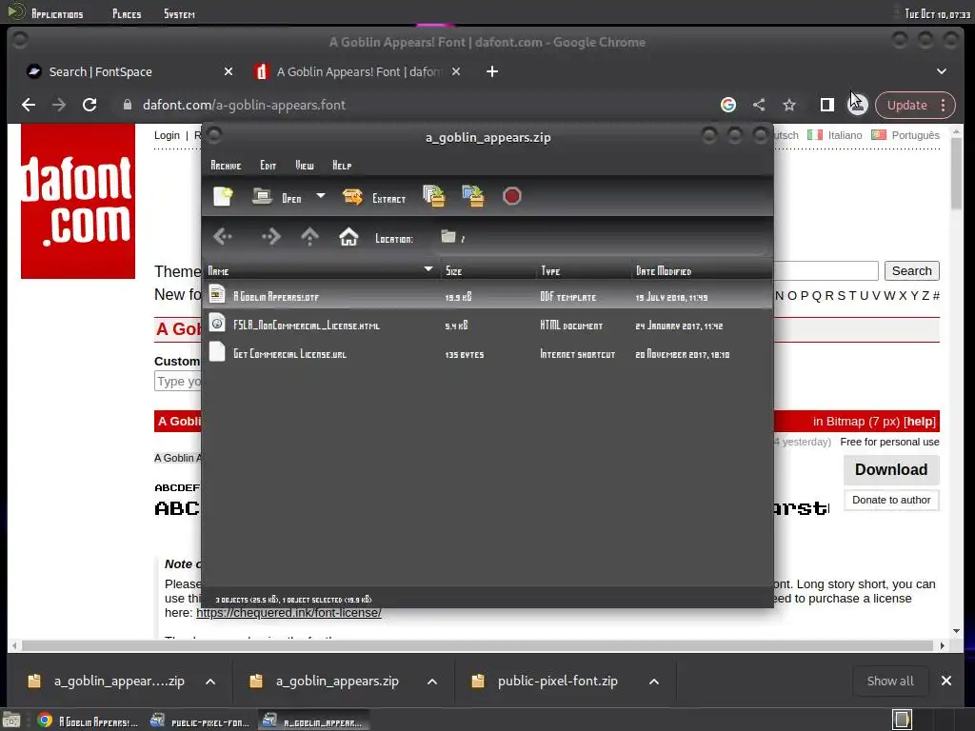Image resolution: width=975 pixels, height=731 pixels.
Task: Go back in Chrome
Action: click(29, 105)
